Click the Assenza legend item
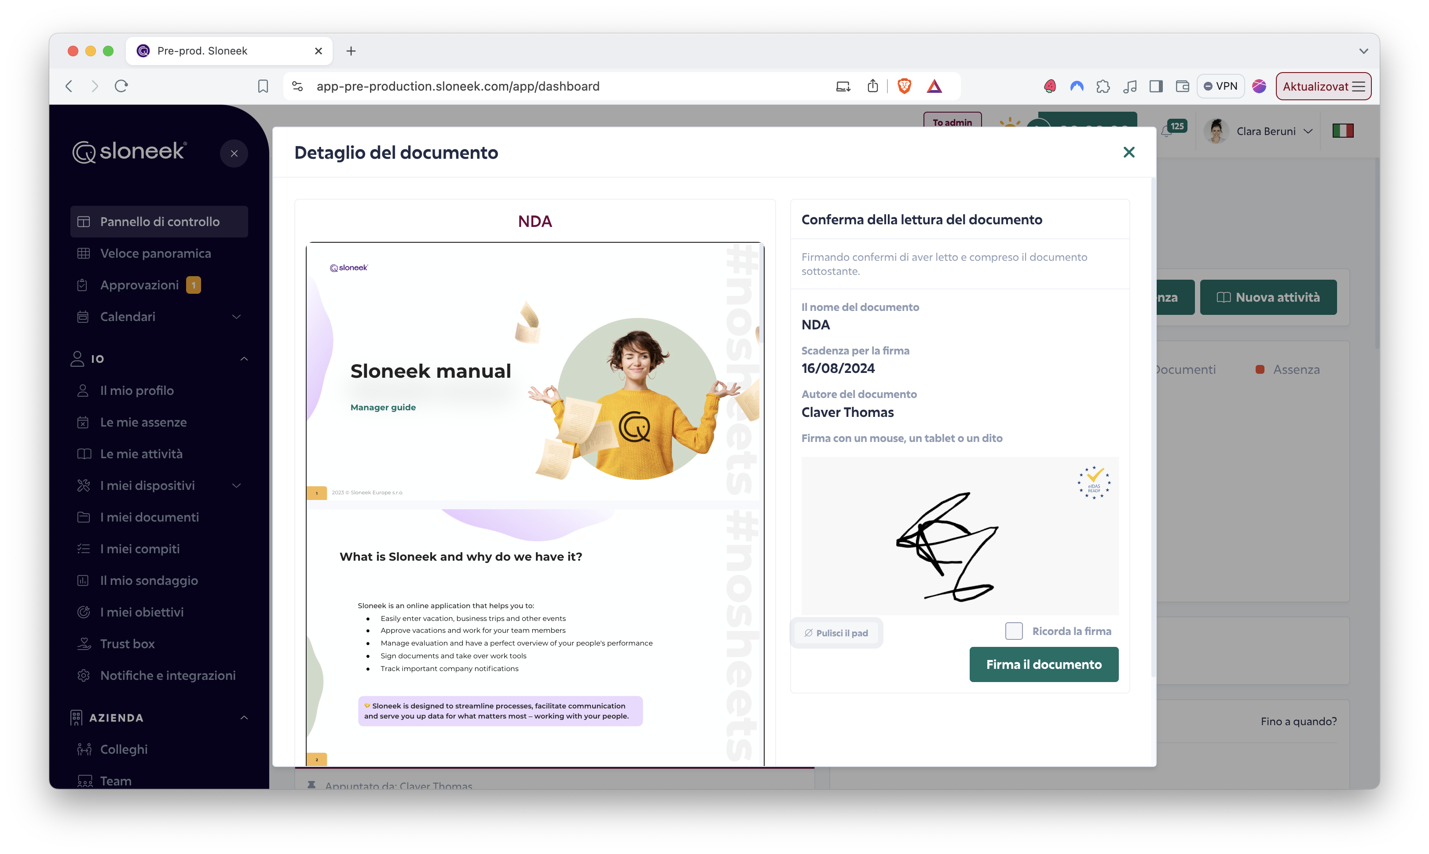 1287,369
